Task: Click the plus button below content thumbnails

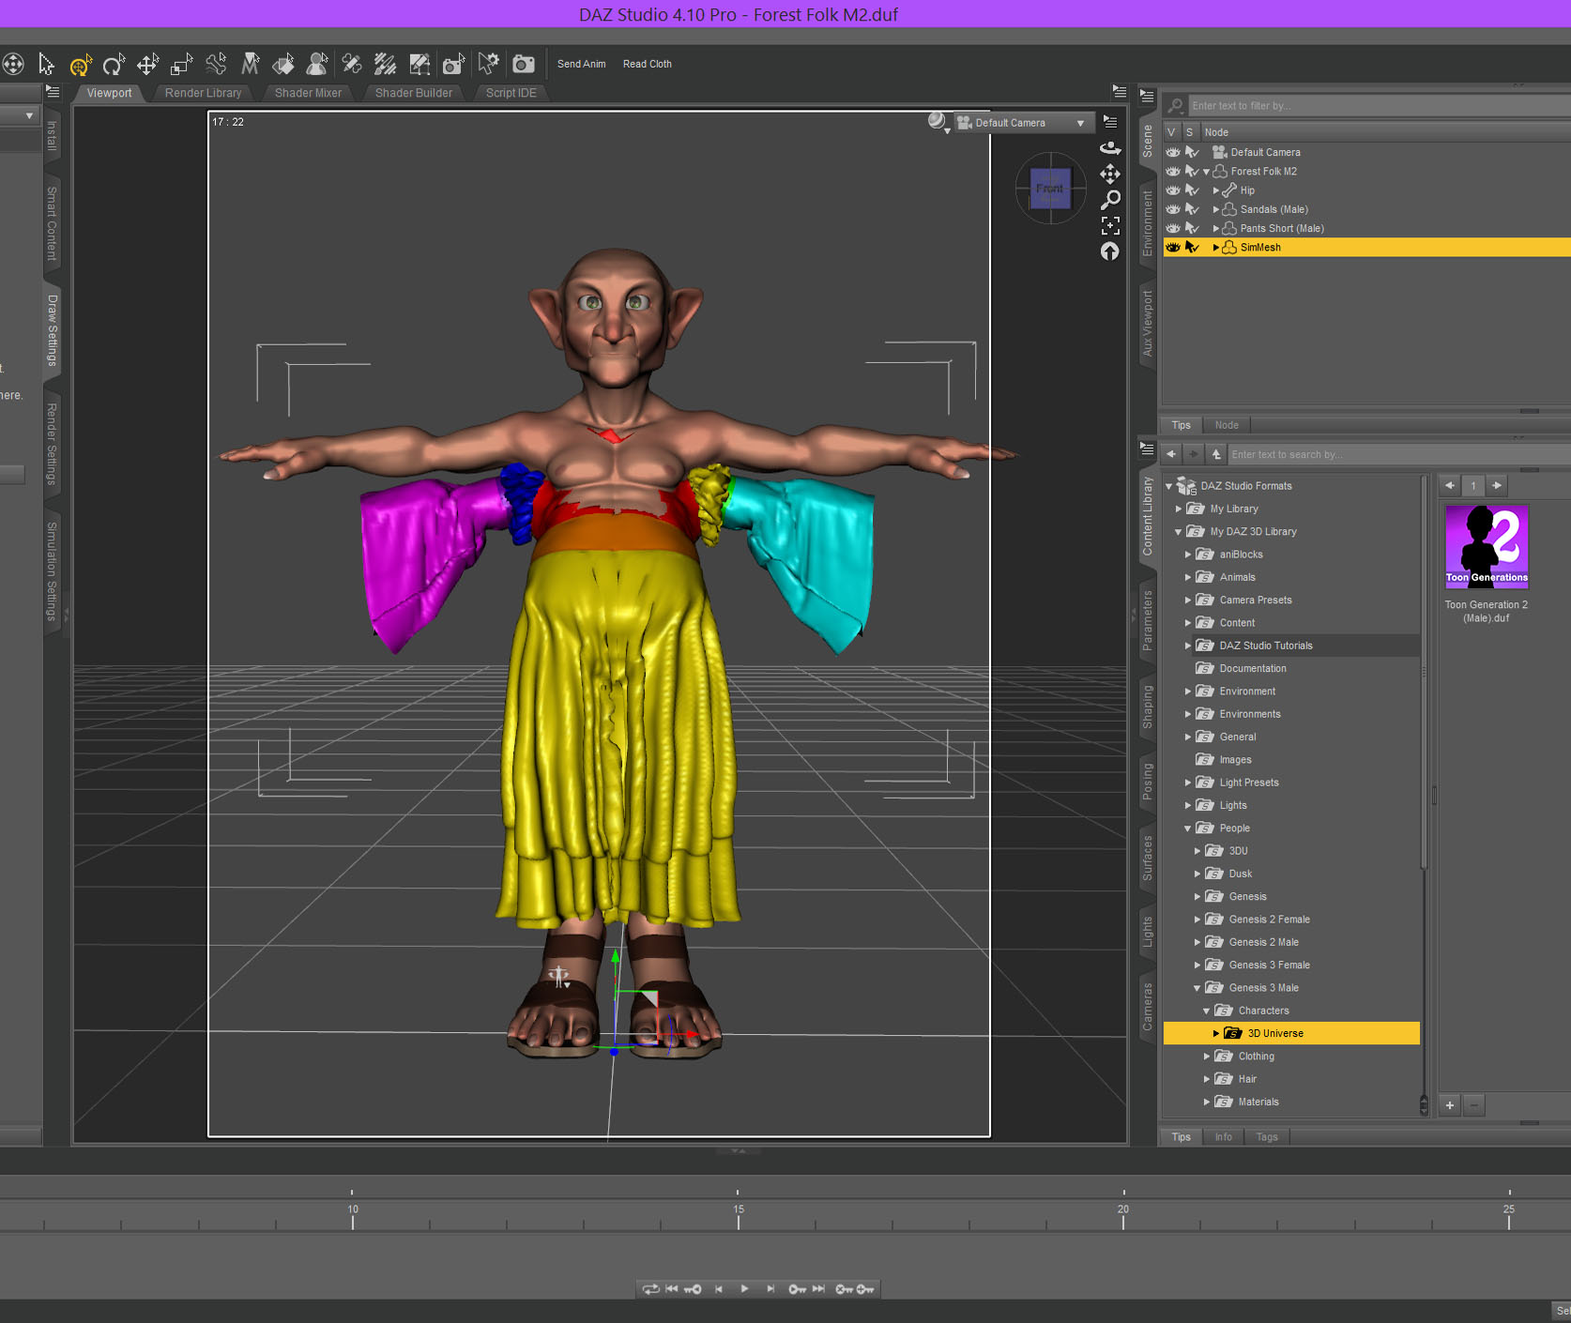Action: [x=1449, y=1105]
